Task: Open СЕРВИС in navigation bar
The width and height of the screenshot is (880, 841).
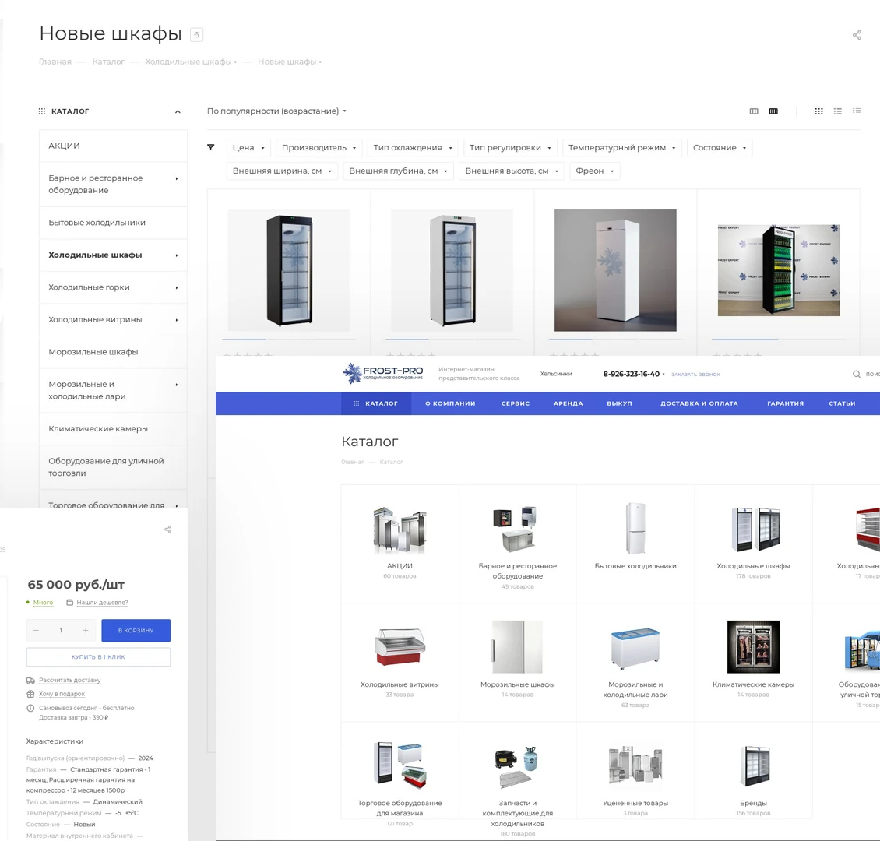Action: point(516,403)
